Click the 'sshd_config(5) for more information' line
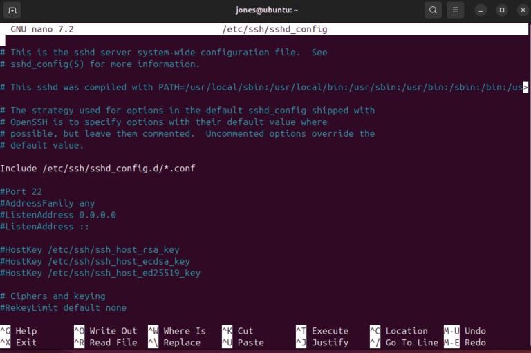Viewport: 531px width, 353px height. [100, 64]
